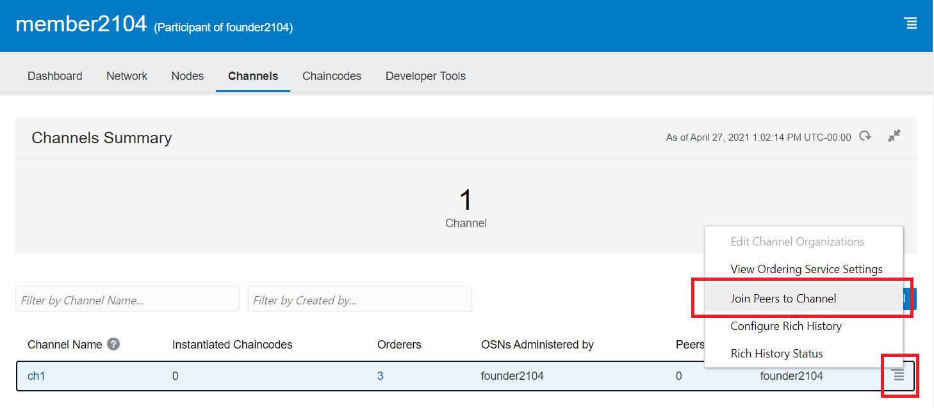This screenshot has width=934, height=408.
Task: Click the Instantiated Chaincodes column header
Action: 232,345
